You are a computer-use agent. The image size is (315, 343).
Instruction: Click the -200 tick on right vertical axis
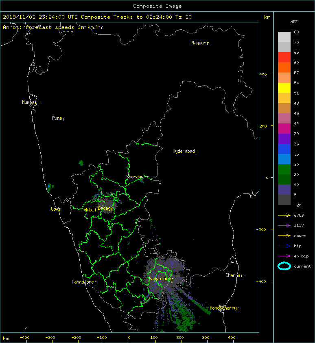pos(261,229)
